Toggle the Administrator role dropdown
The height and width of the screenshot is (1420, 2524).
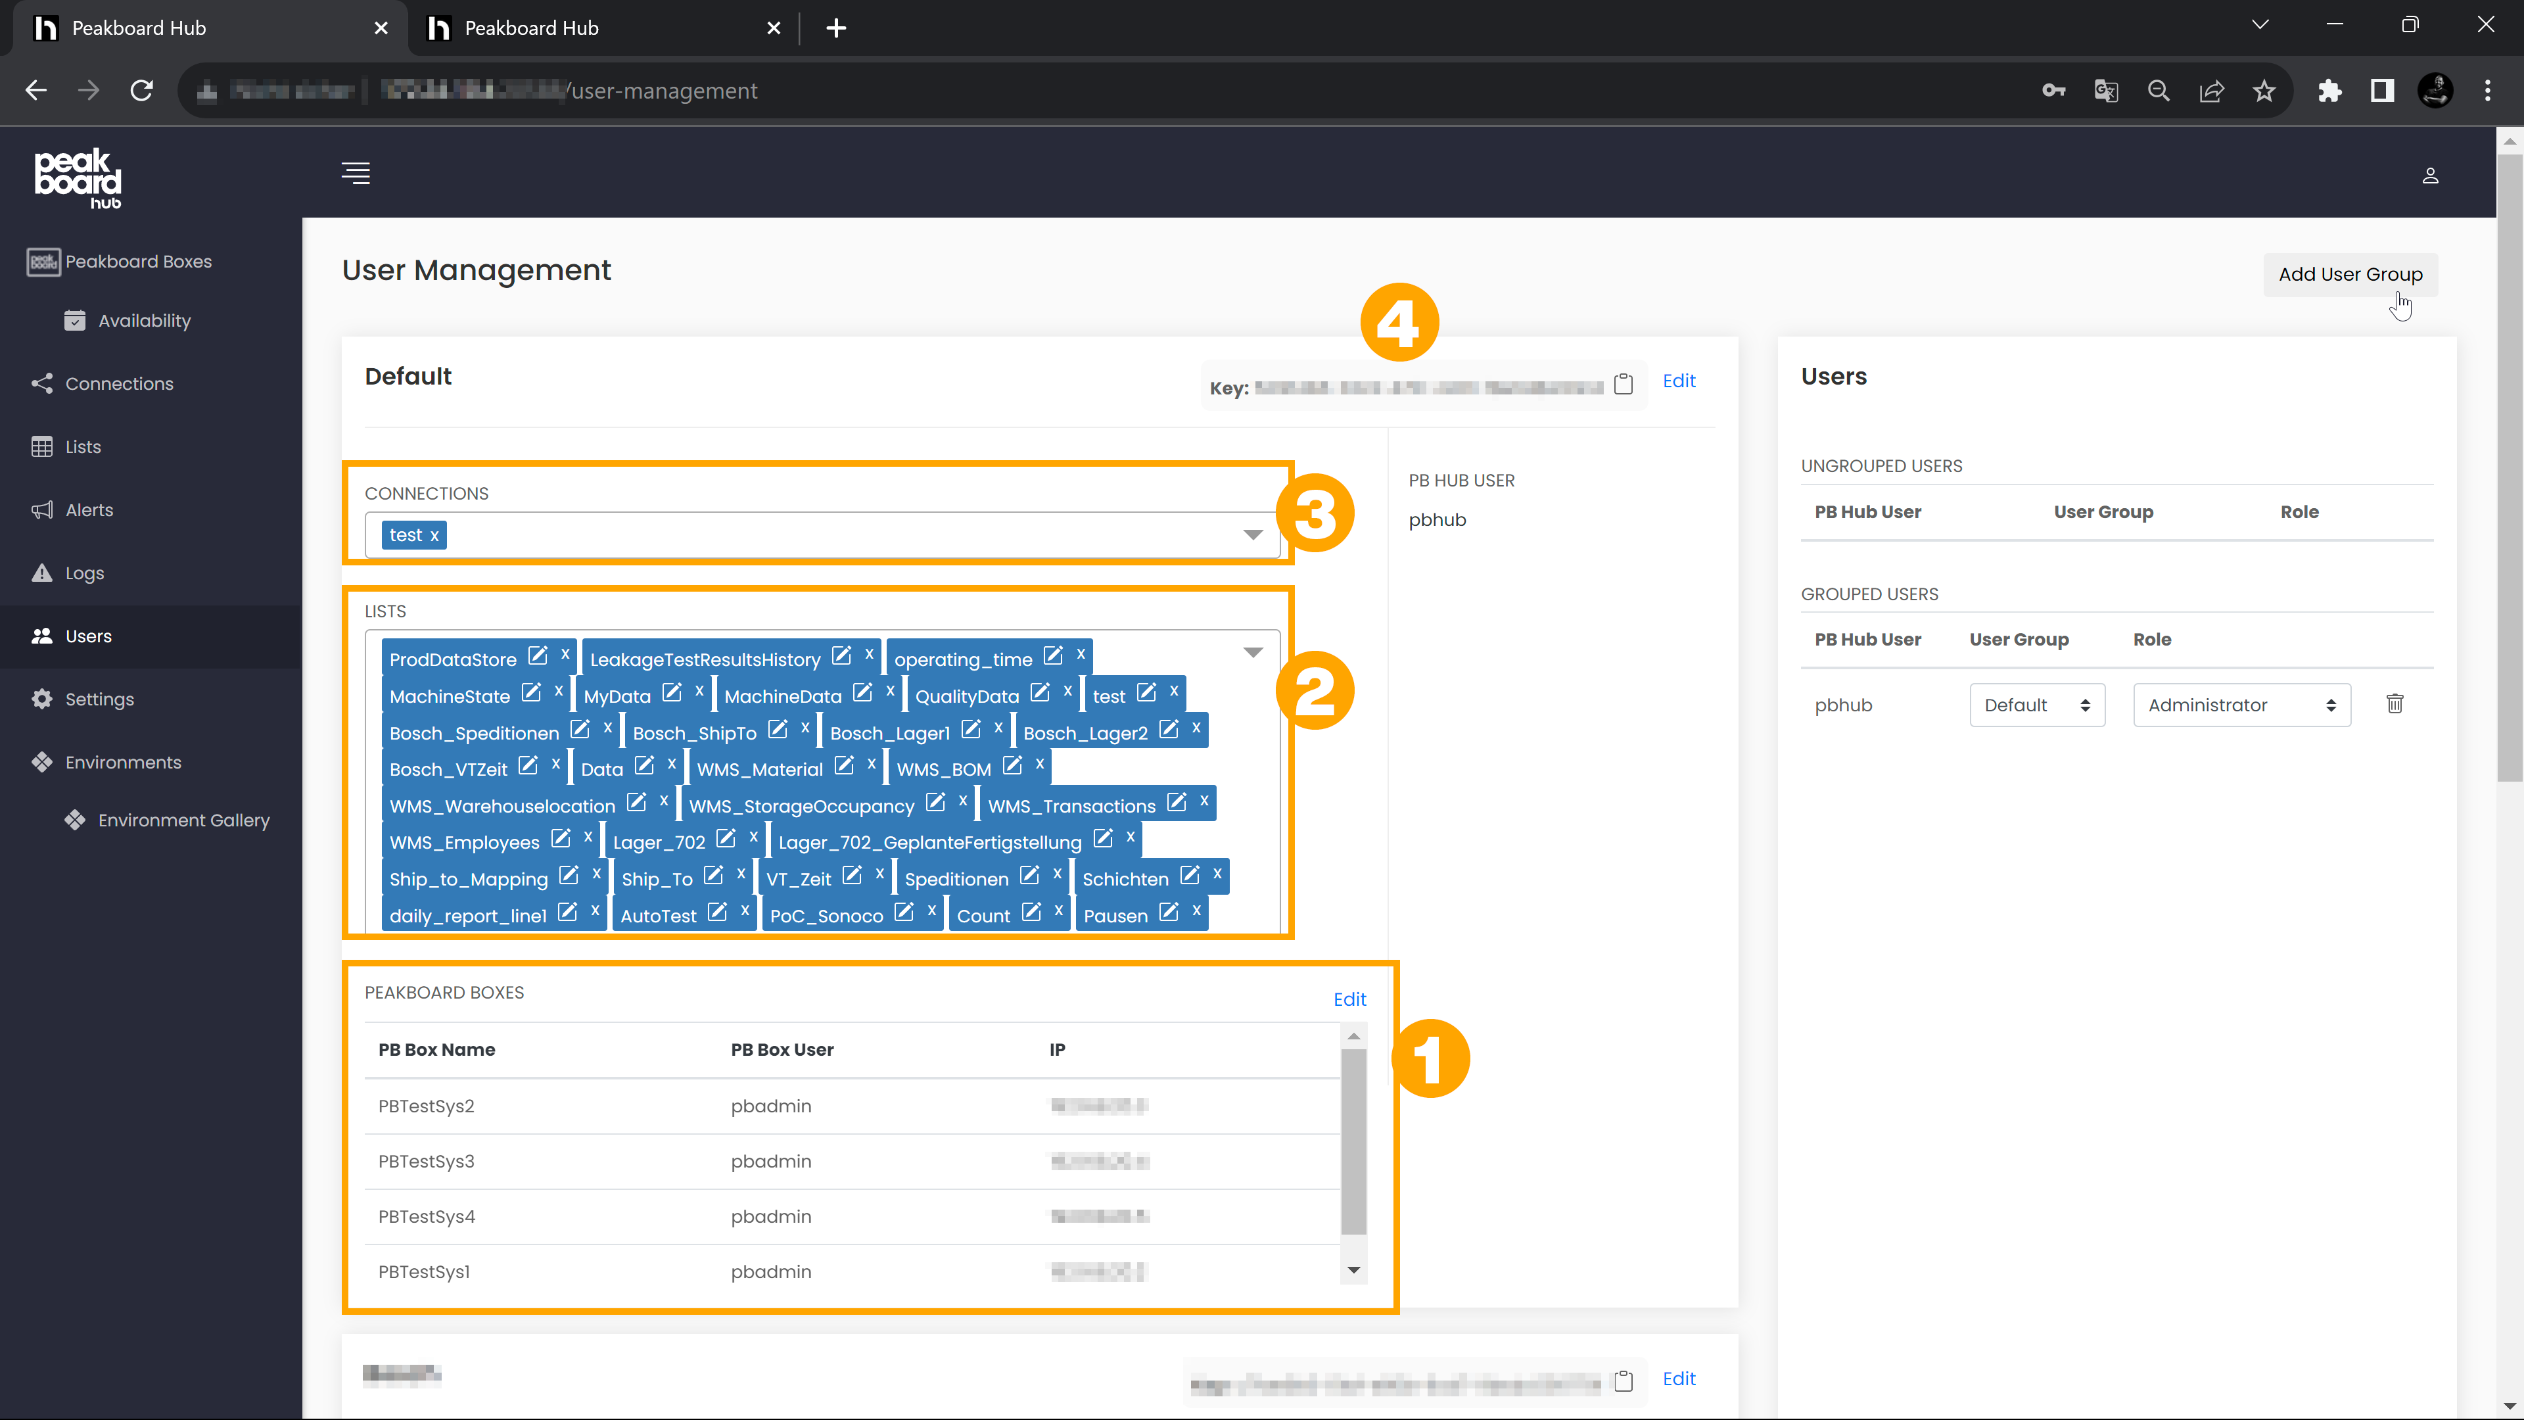[x=2241, y=704]
